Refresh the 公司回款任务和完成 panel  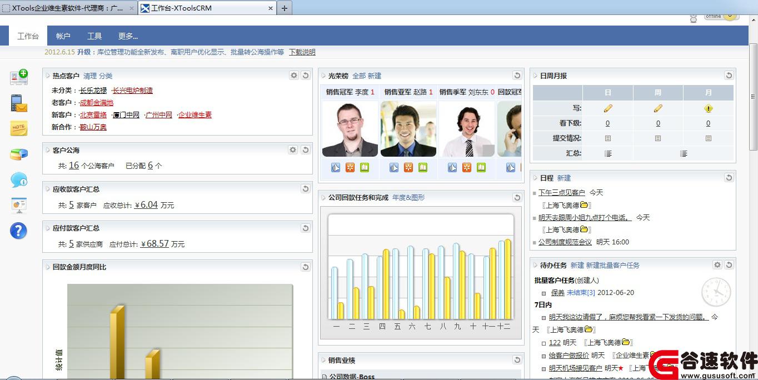point(517,197)
